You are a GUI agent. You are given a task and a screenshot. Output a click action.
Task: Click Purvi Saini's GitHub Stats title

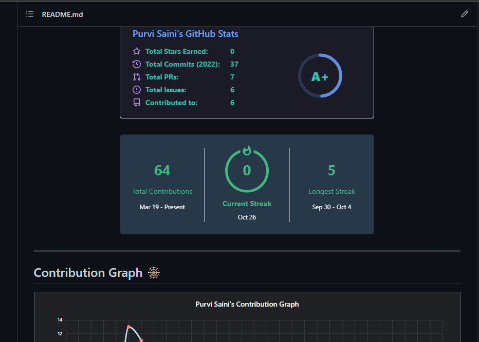click(186, 33)
